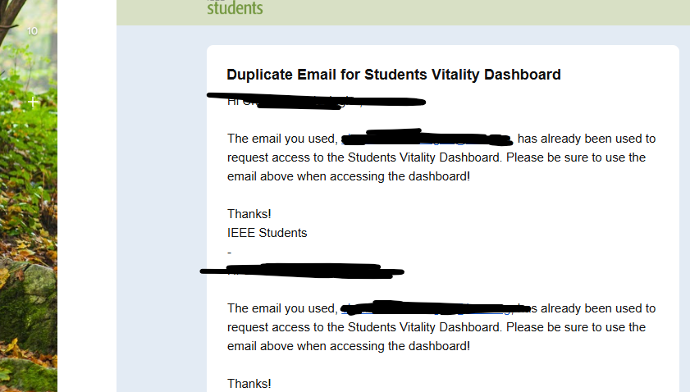The height and width of the screenshot is (392, 690).
Task: Click 'IEEE Students' signature line
Action: click(267, 233)
